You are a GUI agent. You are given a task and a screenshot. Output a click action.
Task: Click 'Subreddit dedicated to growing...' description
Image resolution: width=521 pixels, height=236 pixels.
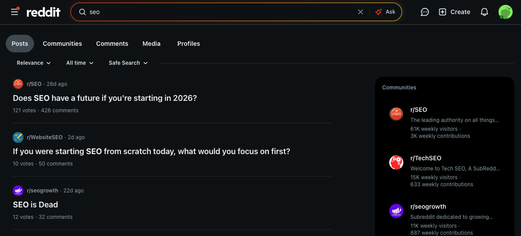(452, 217)
